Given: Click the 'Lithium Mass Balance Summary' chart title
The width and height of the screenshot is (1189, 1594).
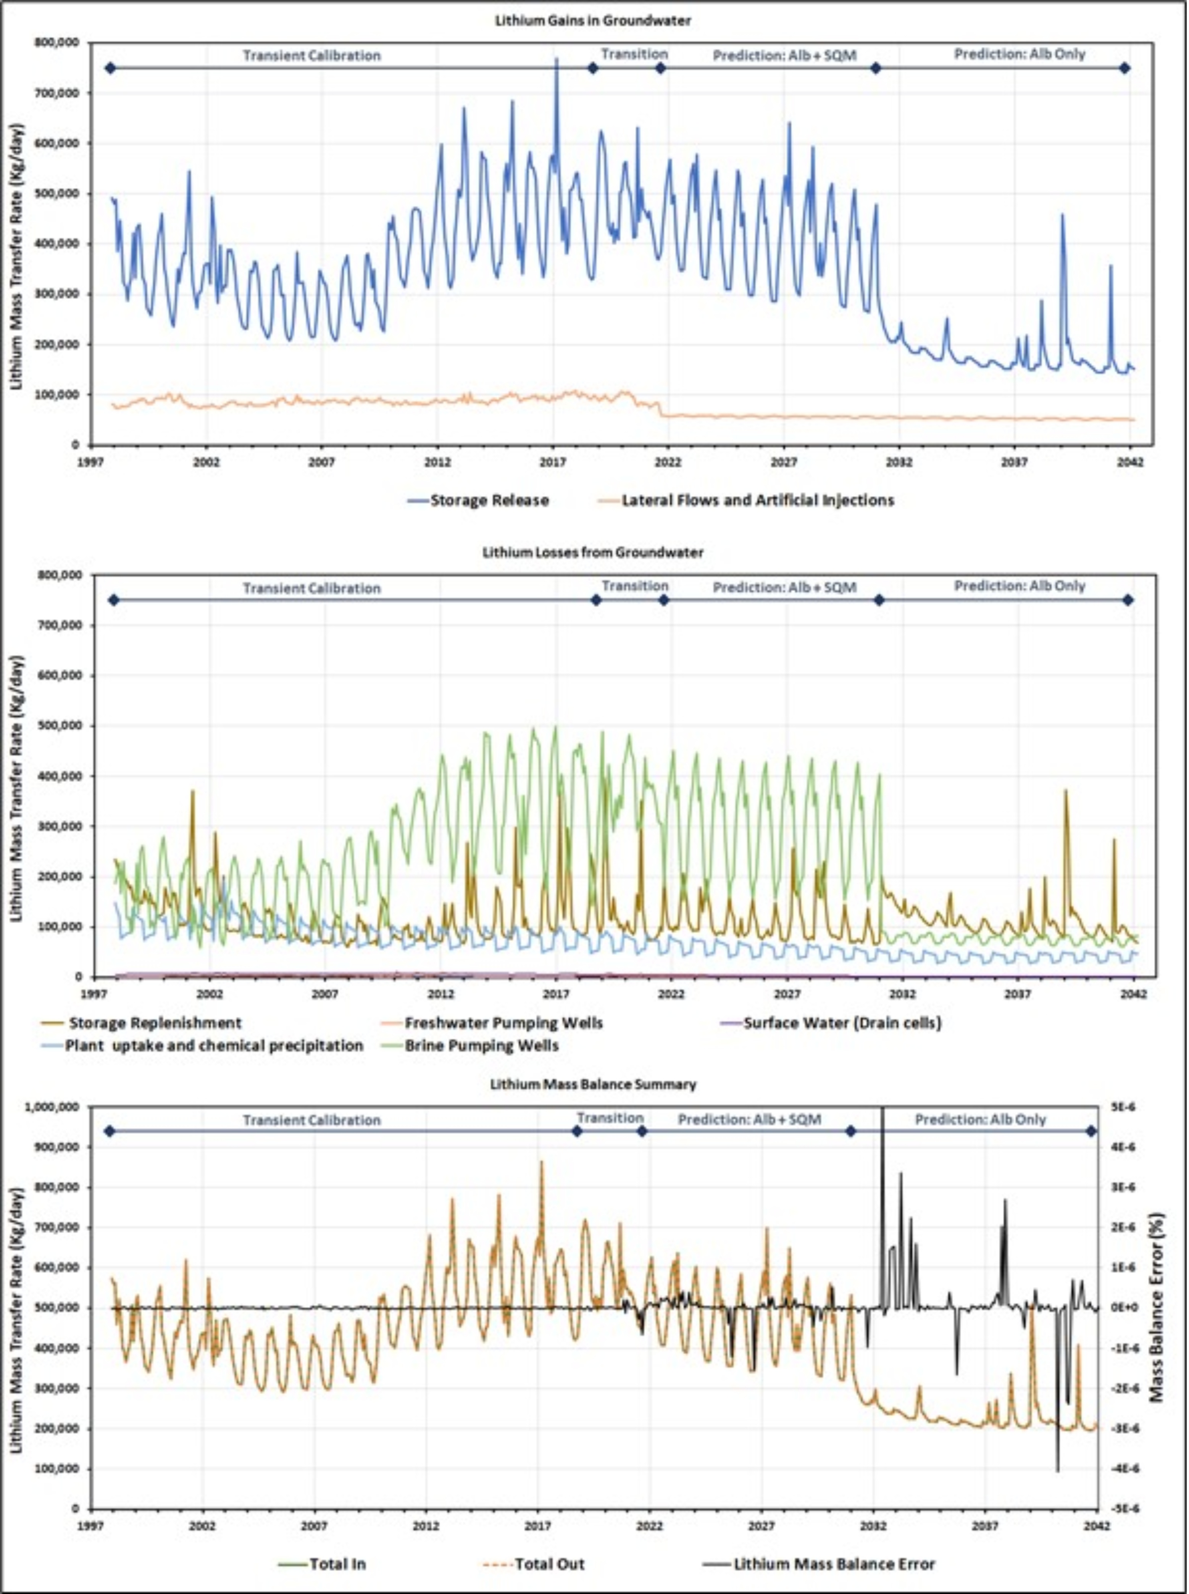Looking at the screenshot, I should [x=593, y=1084].
